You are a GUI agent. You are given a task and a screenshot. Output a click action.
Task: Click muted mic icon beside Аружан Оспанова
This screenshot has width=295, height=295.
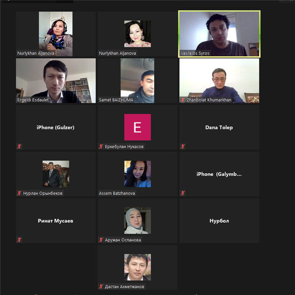(101, 240)
